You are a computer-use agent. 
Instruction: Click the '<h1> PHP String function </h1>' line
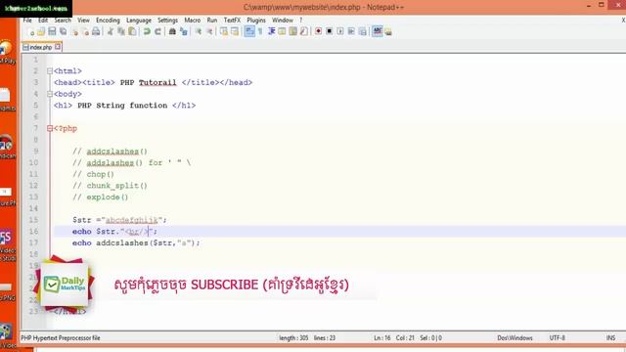click(x=125, y=106)
